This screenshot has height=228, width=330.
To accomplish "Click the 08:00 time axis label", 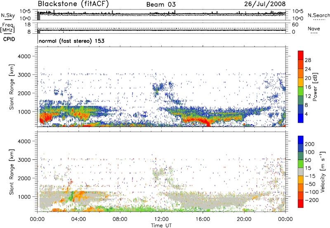I will [120, 219].
